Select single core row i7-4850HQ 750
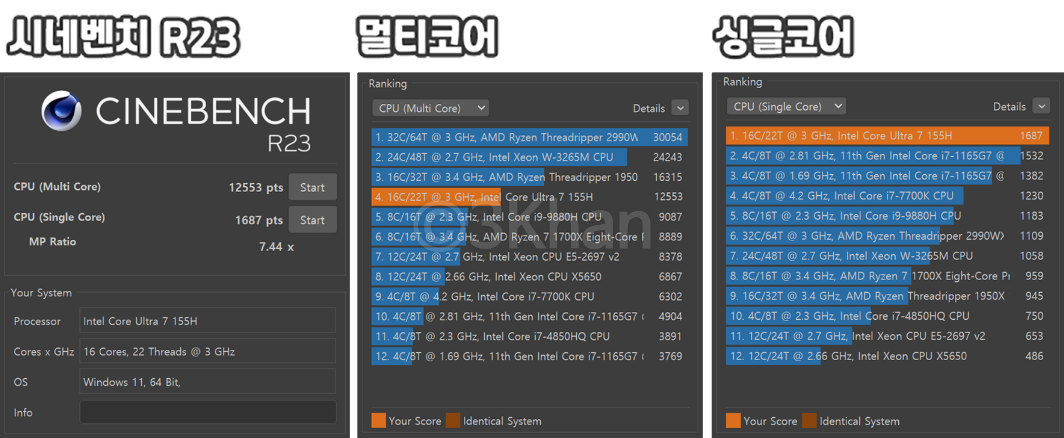Viewport: 1064px width, 438px height. click(887, 316)
